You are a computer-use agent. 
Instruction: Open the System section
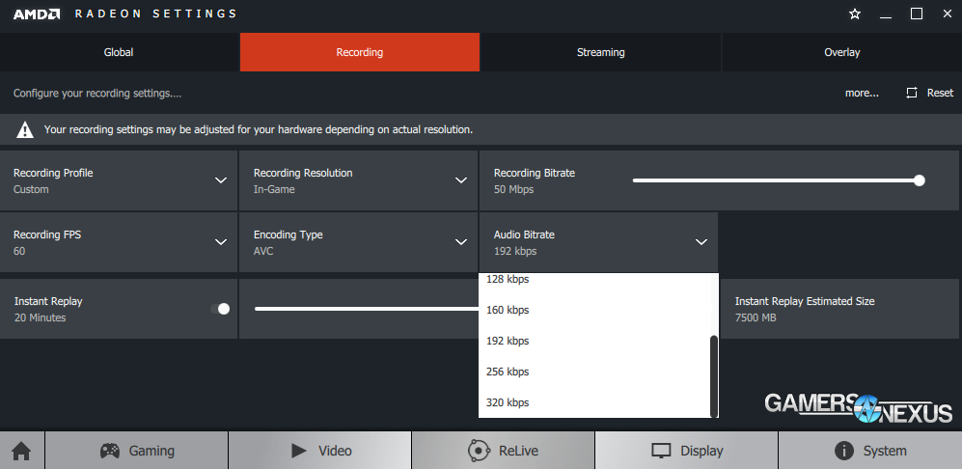[870, 451]
